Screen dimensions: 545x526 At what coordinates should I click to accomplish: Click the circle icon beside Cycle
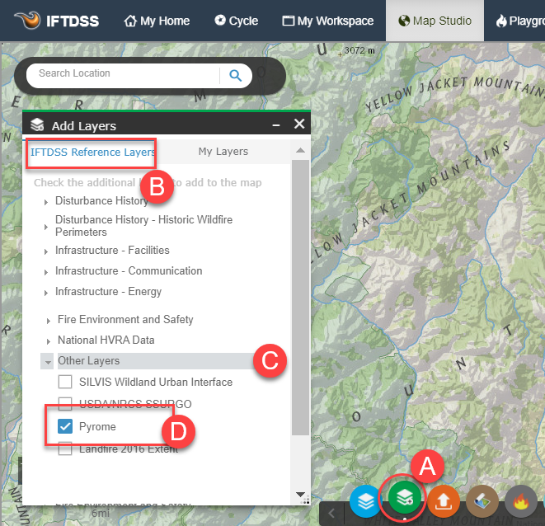point(219,20)
